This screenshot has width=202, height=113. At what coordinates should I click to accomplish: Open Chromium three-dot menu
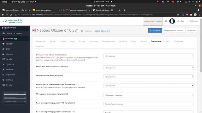tap(199, 15)
